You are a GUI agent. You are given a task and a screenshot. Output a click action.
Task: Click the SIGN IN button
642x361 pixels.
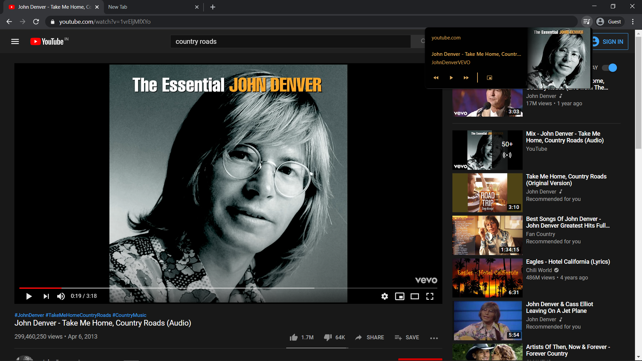[610, 41]
